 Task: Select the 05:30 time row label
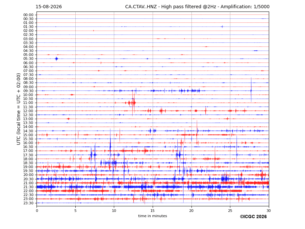coord(28,59)
